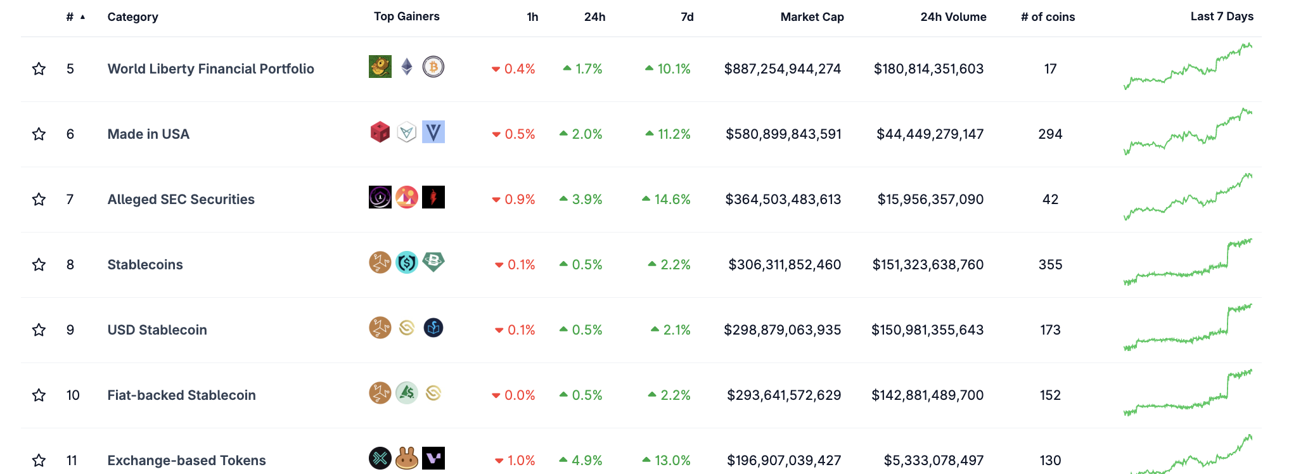This screenshot has height=474, width=1289.
Task: Click the Category column header
Action: (132, 17)
